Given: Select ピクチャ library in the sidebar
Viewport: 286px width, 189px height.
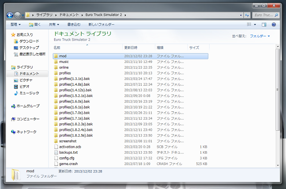Looking at the screenshot, I should tap(23, 80).
